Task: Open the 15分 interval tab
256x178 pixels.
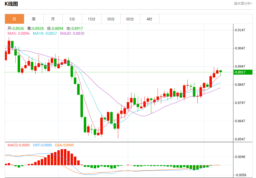Action: pyautogui.click(x=91, y=19)
